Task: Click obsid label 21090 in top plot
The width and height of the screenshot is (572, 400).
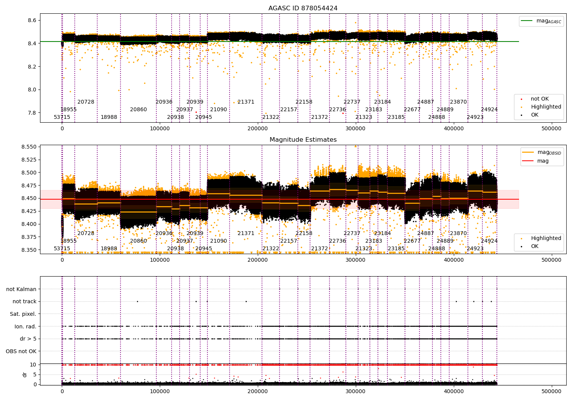Action: [219, 110]
